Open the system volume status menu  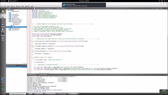[162, 1]
